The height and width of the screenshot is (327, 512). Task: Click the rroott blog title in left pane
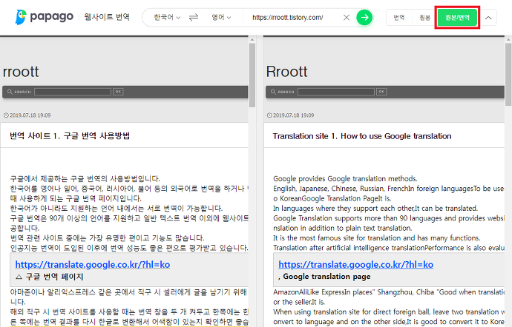click(x=21, y=72)
